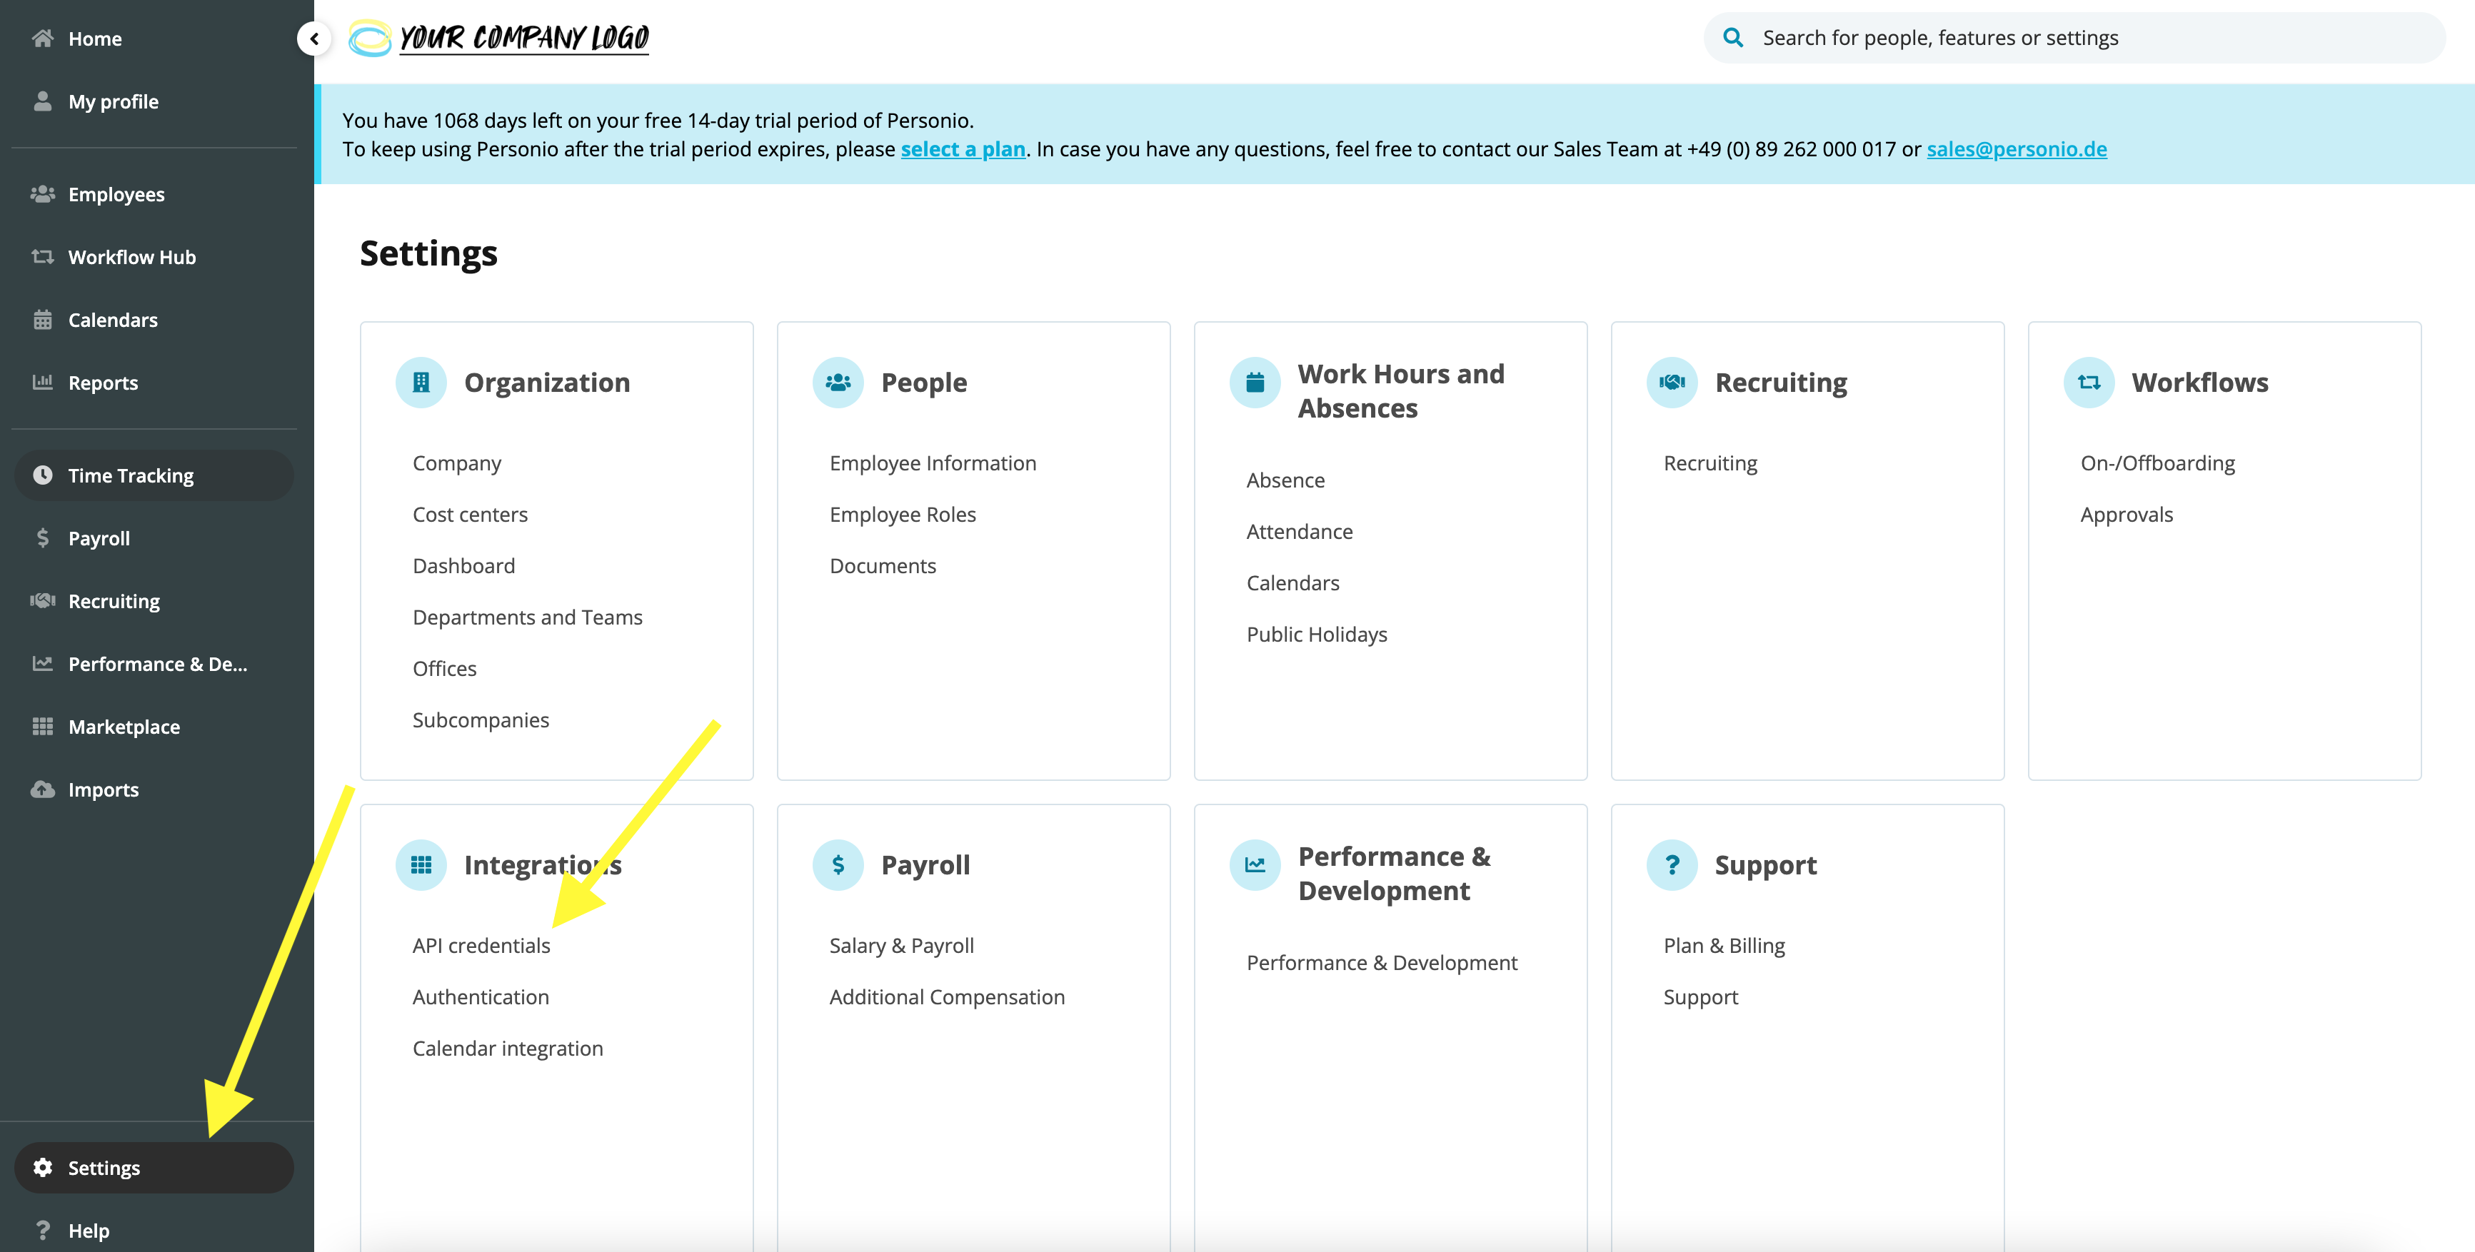Open Additional Compensation settings

click(946, 996)
